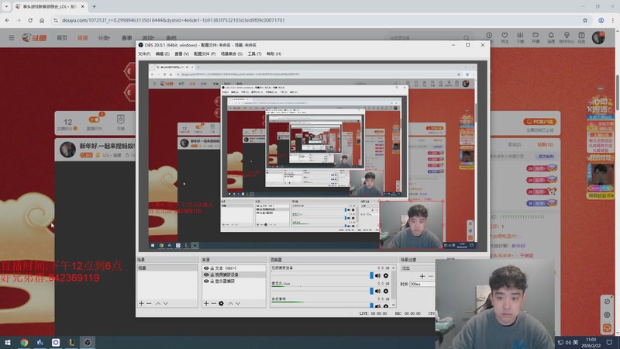Add a new scene with the plus icon
Screen dimensions: 620x349
pyautogui.click(x=141, y=303)
